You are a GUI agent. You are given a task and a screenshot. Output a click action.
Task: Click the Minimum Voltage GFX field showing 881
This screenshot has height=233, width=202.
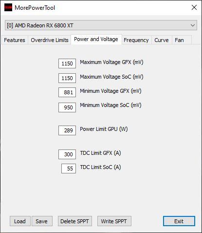click(x=67, y=92)
